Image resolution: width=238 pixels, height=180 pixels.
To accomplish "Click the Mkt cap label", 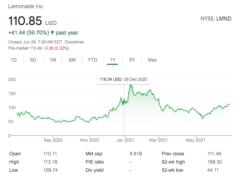I will (x=94, y=154).
